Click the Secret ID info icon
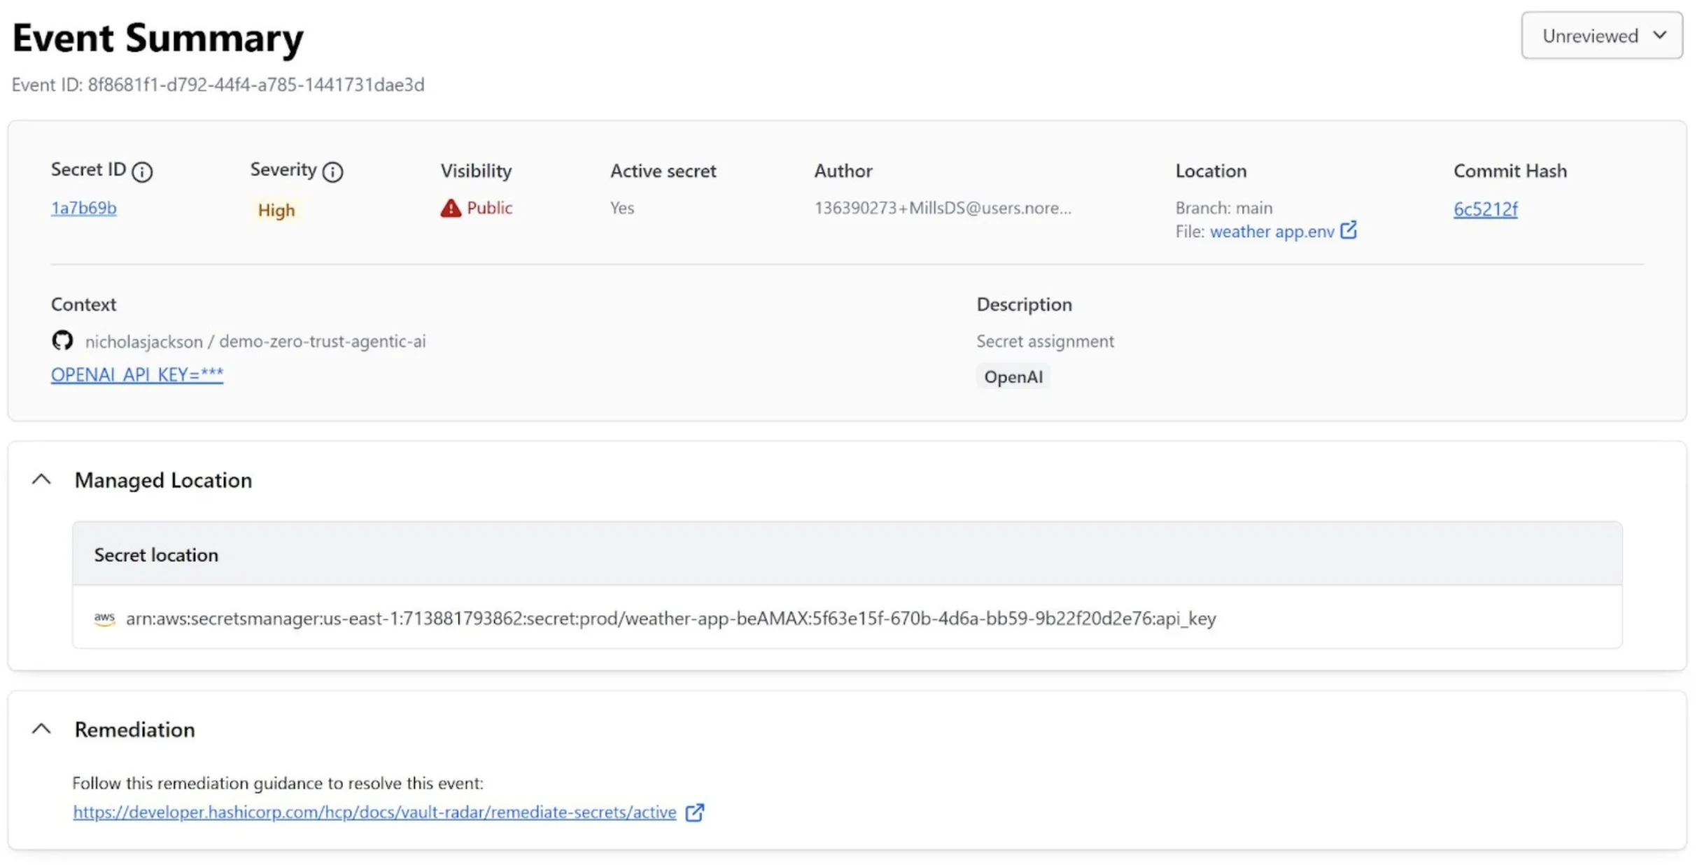Viewport: 1702px width, 865px height. (x=142, y=171)
